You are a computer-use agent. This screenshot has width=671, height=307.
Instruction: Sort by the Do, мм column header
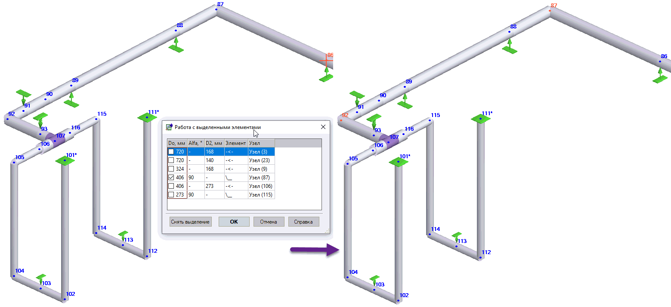click(177, 143)
